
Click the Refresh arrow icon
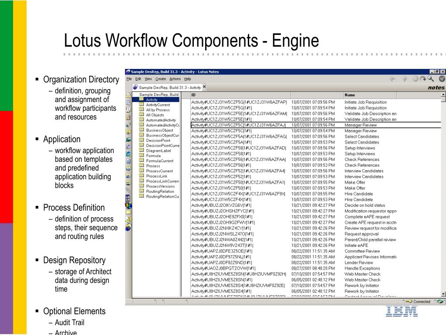pyautogui.click(x=423, y=79)
